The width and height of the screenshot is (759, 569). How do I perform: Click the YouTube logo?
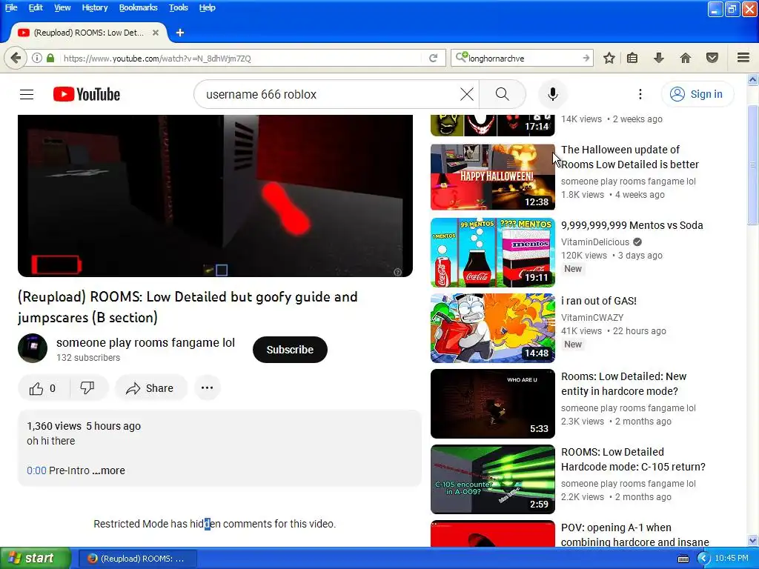point(87,94)
